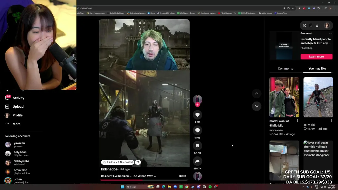The image size is (338, 190).
Task: Follow kidshadoe with the red plus badge
Action: [197, 105]
